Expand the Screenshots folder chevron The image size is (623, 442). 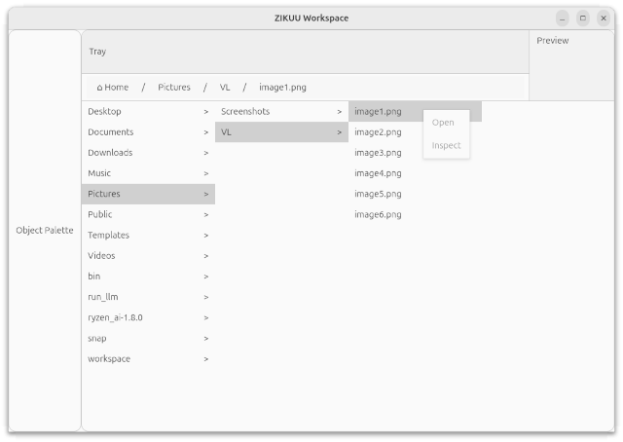coord(340,112)
